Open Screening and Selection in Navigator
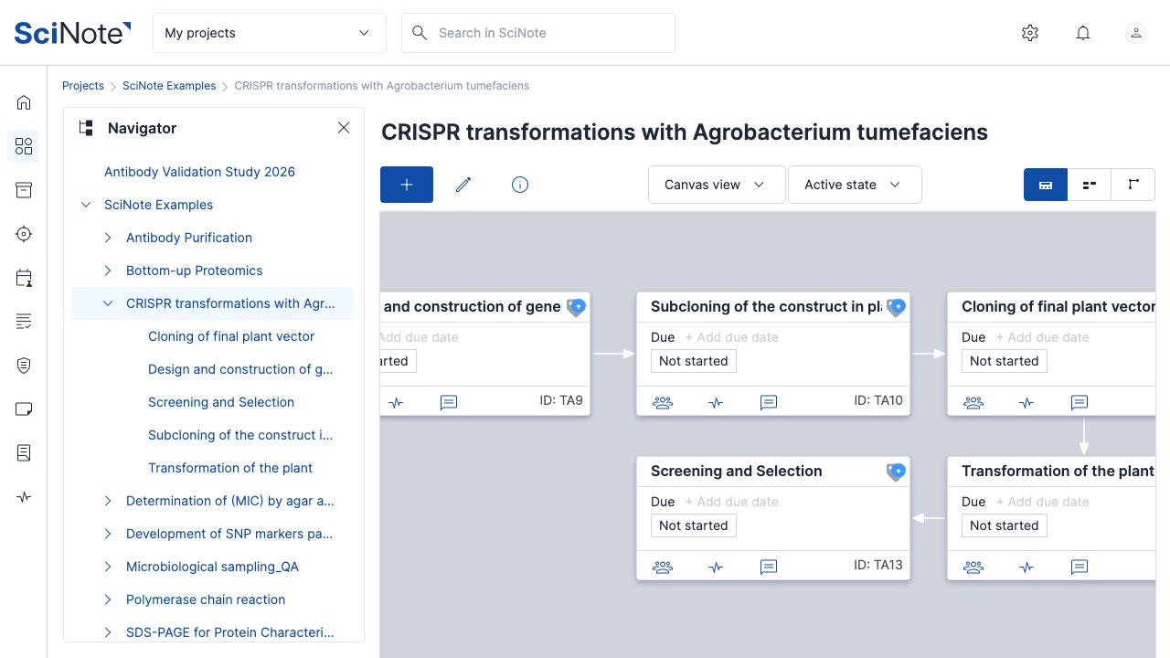This screenshot has height=658, width=1170. point(221,402)
